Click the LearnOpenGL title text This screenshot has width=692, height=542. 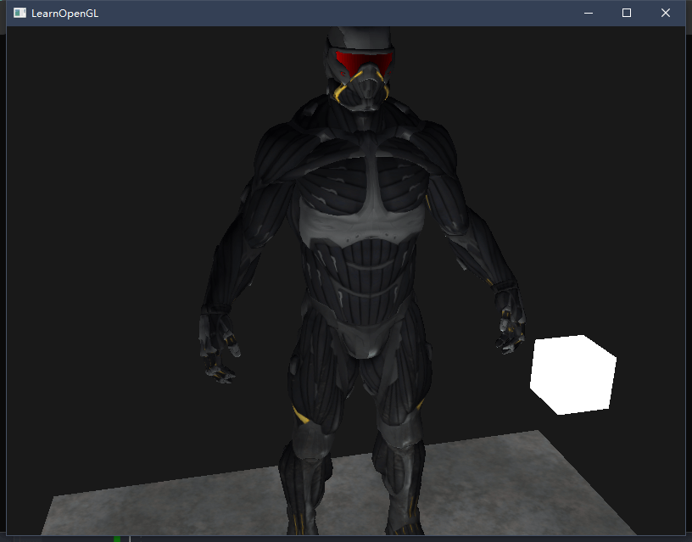(64, 14)
